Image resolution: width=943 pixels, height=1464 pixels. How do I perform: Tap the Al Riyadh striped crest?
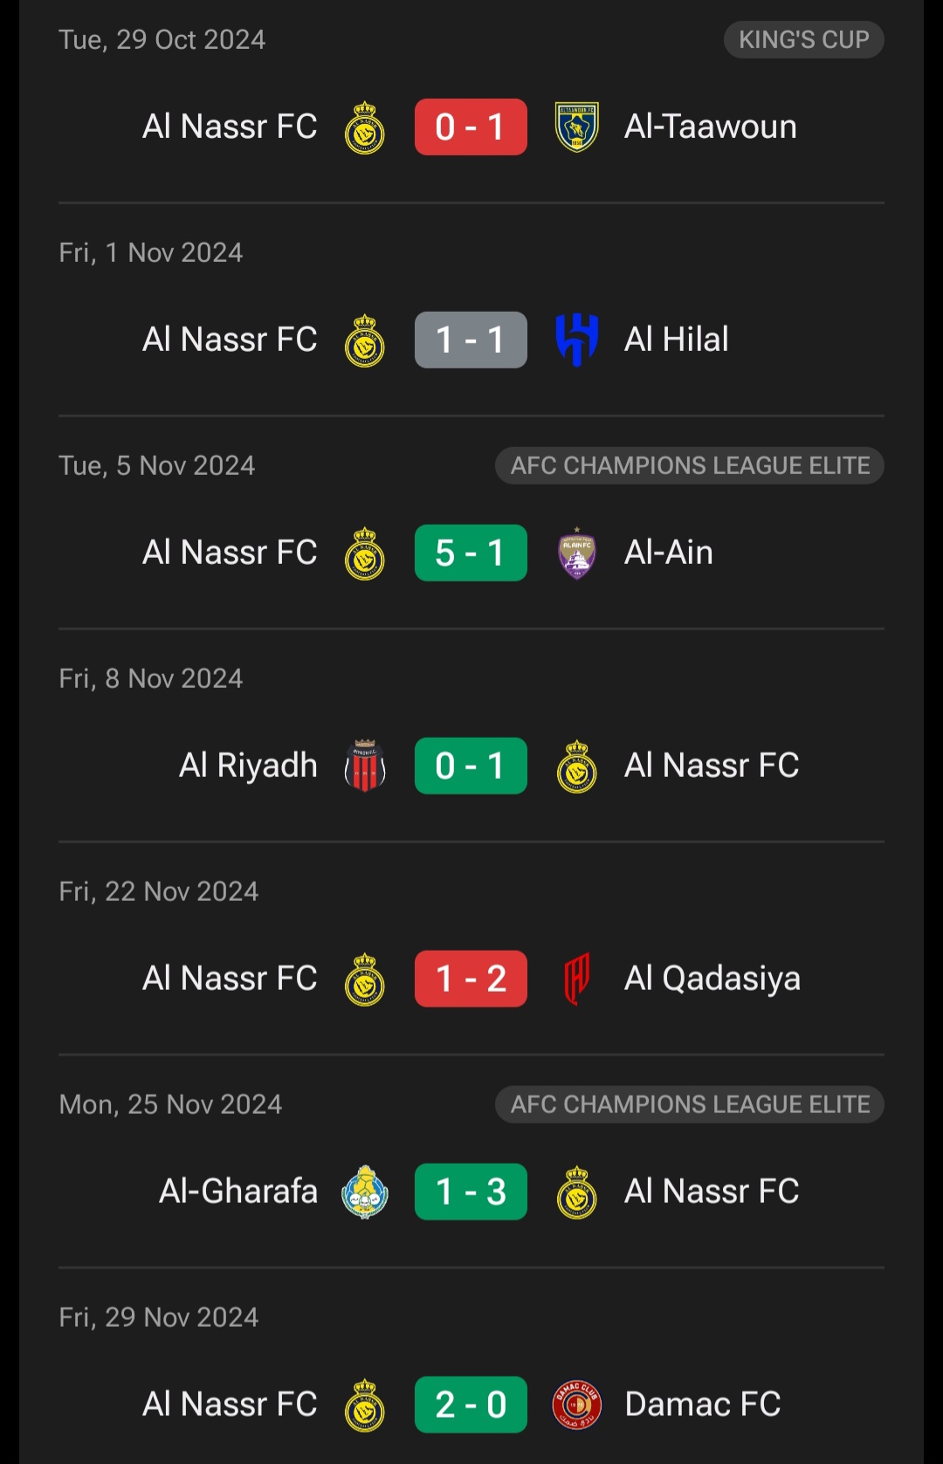click(365, 766)
